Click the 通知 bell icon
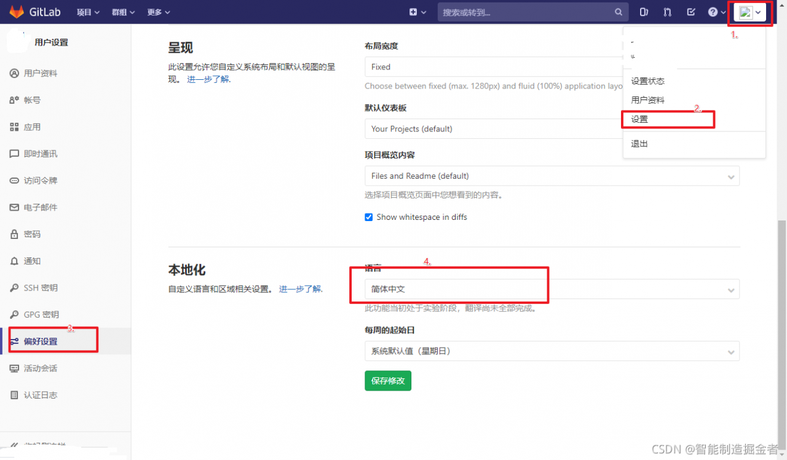The height and width of the screenshot is (460, 787). click(x=15, y=261)
